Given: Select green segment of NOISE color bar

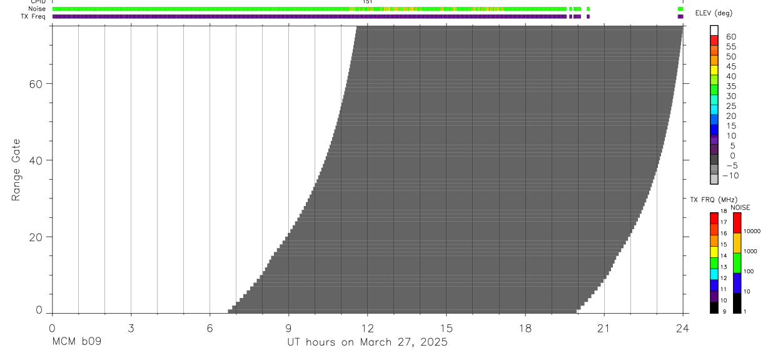Looking at the screenshot, I should click(x=737, y=263).
